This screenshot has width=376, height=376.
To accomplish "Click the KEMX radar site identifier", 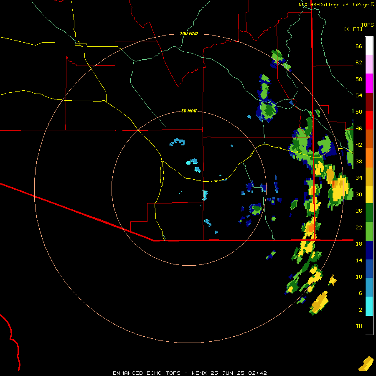I will [199, 373].
